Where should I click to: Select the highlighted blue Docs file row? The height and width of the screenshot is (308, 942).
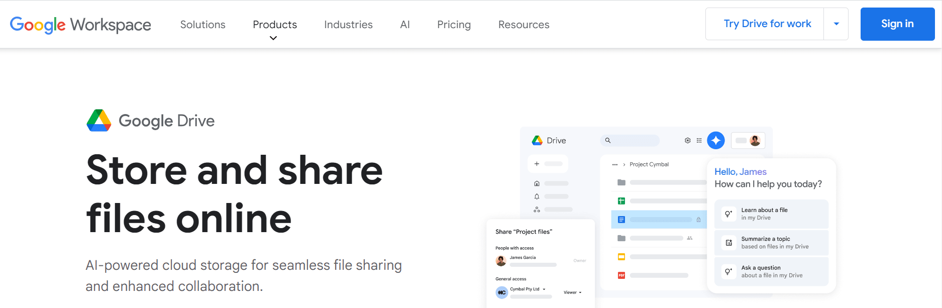(659, 220)
